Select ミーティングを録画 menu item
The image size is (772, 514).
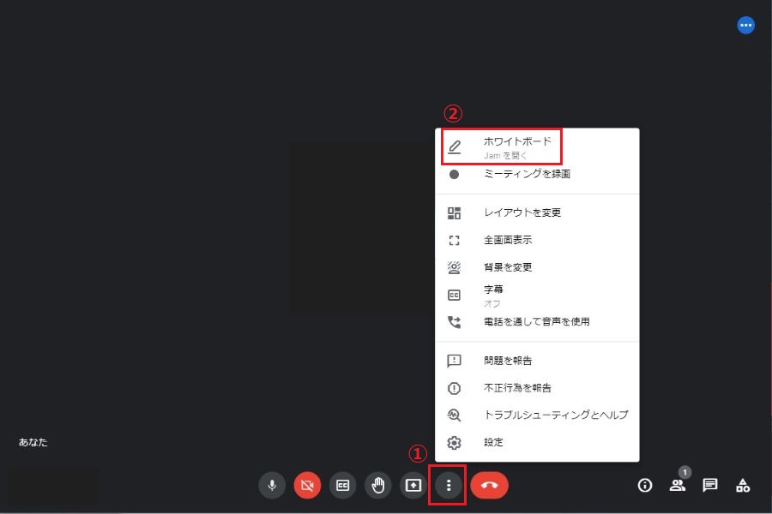click(537, 174)
